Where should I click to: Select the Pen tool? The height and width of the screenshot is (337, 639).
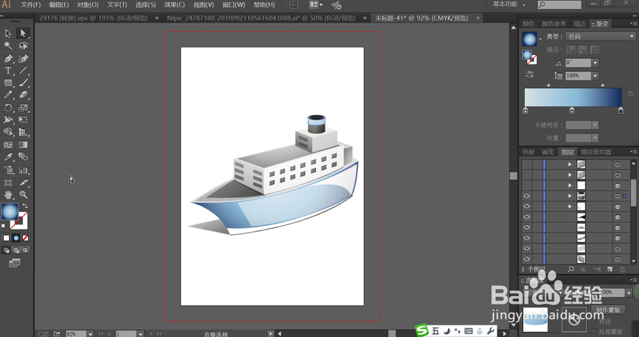pos(8,58)
